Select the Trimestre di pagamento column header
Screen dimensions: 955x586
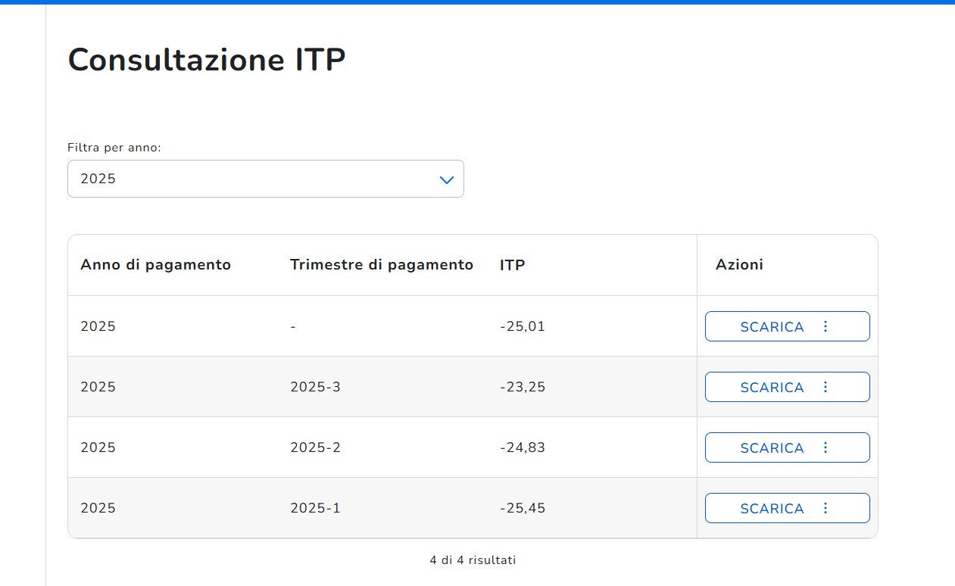tap(381, 265)
